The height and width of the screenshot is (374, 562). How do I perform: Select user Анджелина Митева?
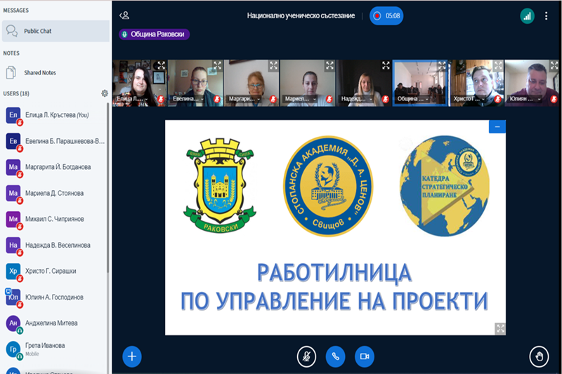[x=55, y=323]
